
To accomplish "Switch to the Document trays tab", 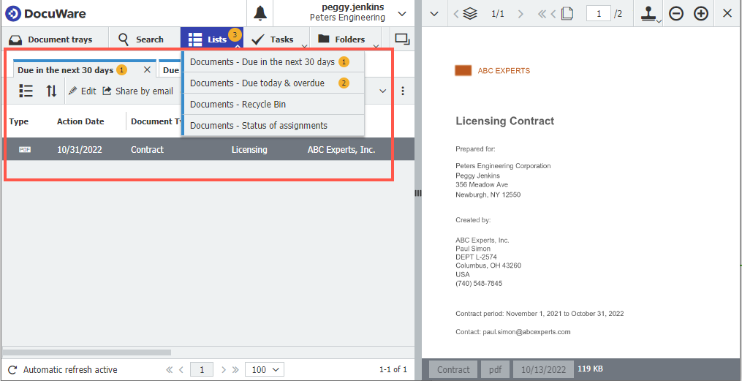I will click(x=51, y=39).
